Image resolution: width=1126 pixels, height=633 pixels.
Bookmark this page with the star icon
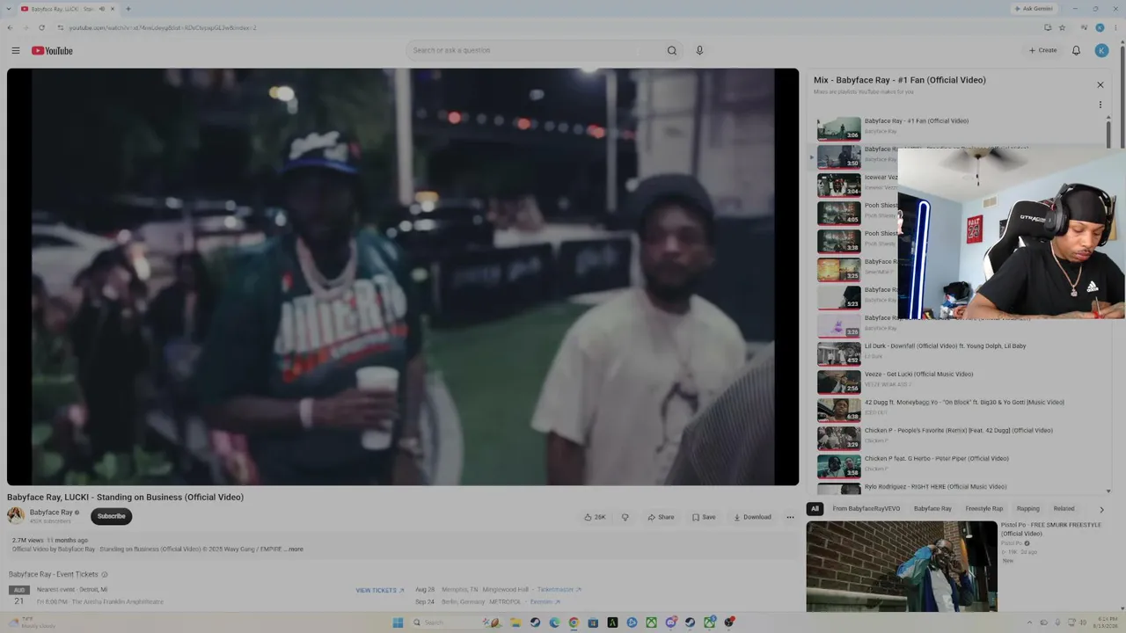(x=1062, y=27)
